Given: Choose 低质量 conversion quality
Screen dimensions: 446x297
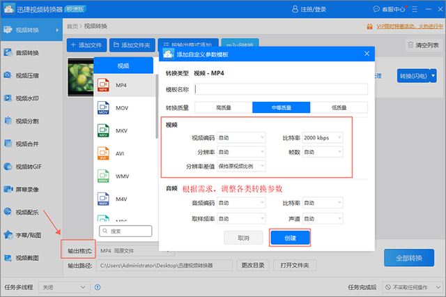Looking at the screenshot, I should point(339,107).
